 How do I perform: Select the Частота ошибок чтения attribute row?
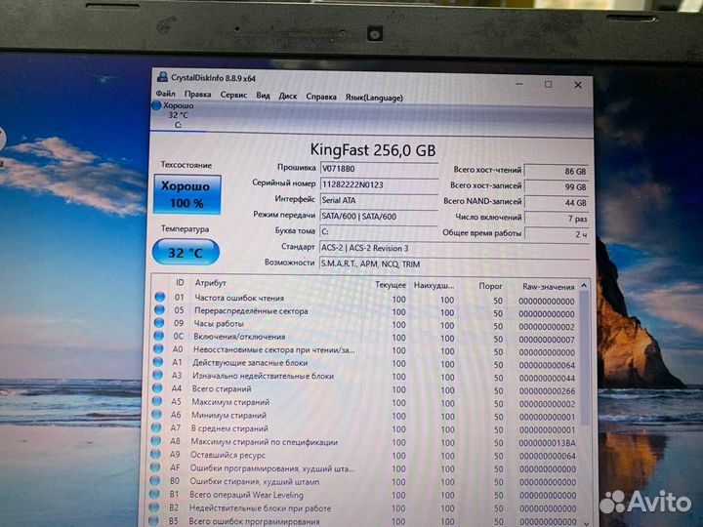tap(365, 299)
